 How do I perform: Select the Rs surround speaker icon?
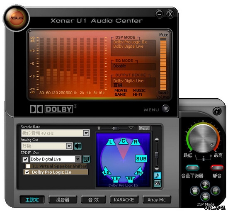(139, 172)
